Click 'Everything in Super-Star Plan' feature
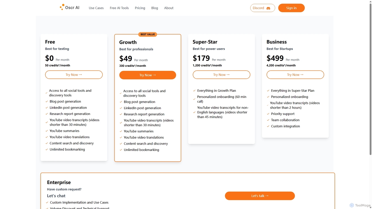 point(293,91)
